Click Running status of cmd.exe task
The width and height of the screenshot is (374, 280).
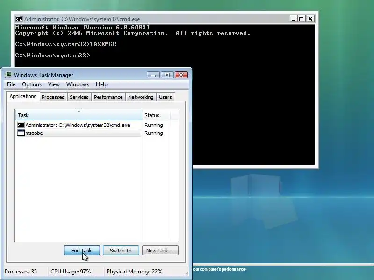[154, 125]
